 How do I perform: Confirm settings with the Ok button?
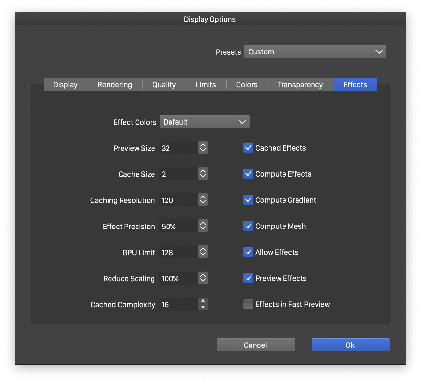[x=350, y=345]
